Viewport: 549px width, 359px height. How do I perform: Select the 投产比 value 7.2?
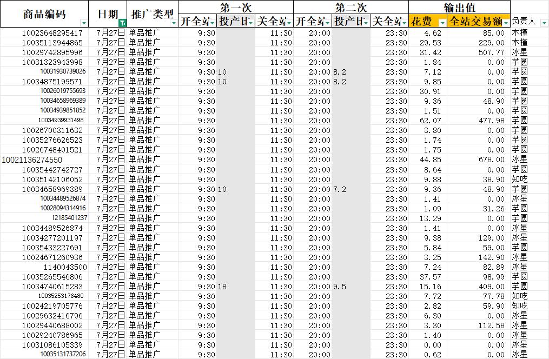point(340,190)
